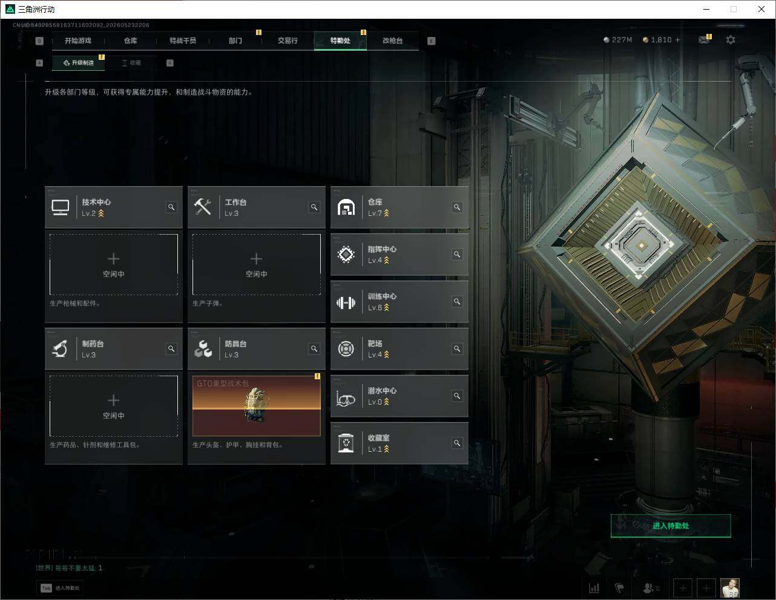Click the 指挥中心 Lv.4 label
776x600 pixels.
coord(375,261)
